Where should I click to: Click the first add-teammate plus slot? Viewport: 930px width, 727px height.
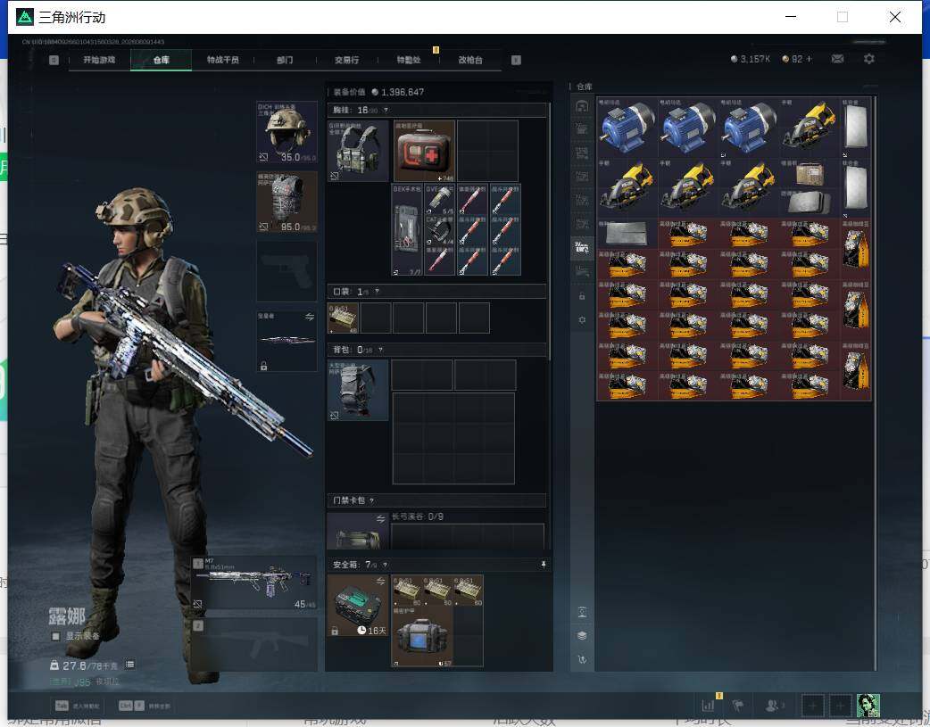[x=812, y=705]
